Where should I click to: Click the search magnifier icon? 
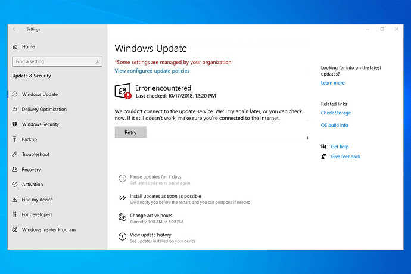(98, 61)
